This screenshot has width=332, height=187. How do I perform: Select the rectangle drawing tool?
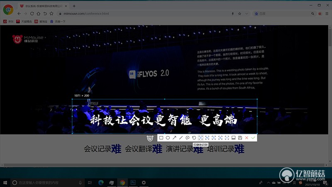coord(161,138)
